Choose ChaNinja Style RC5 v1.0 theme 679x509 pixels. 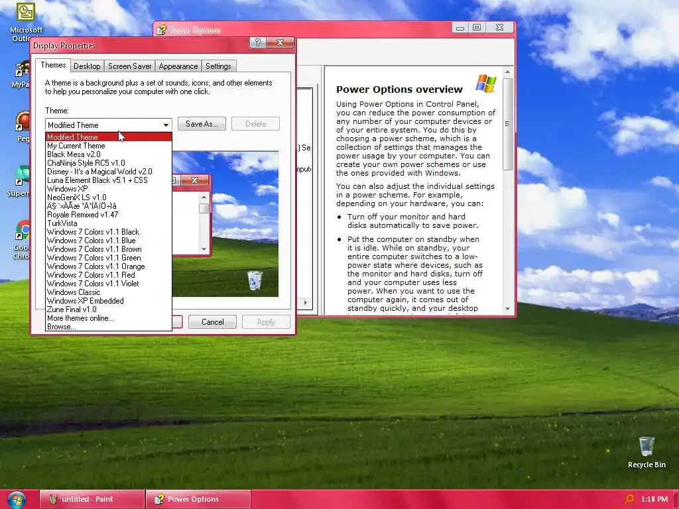[109, 163]
